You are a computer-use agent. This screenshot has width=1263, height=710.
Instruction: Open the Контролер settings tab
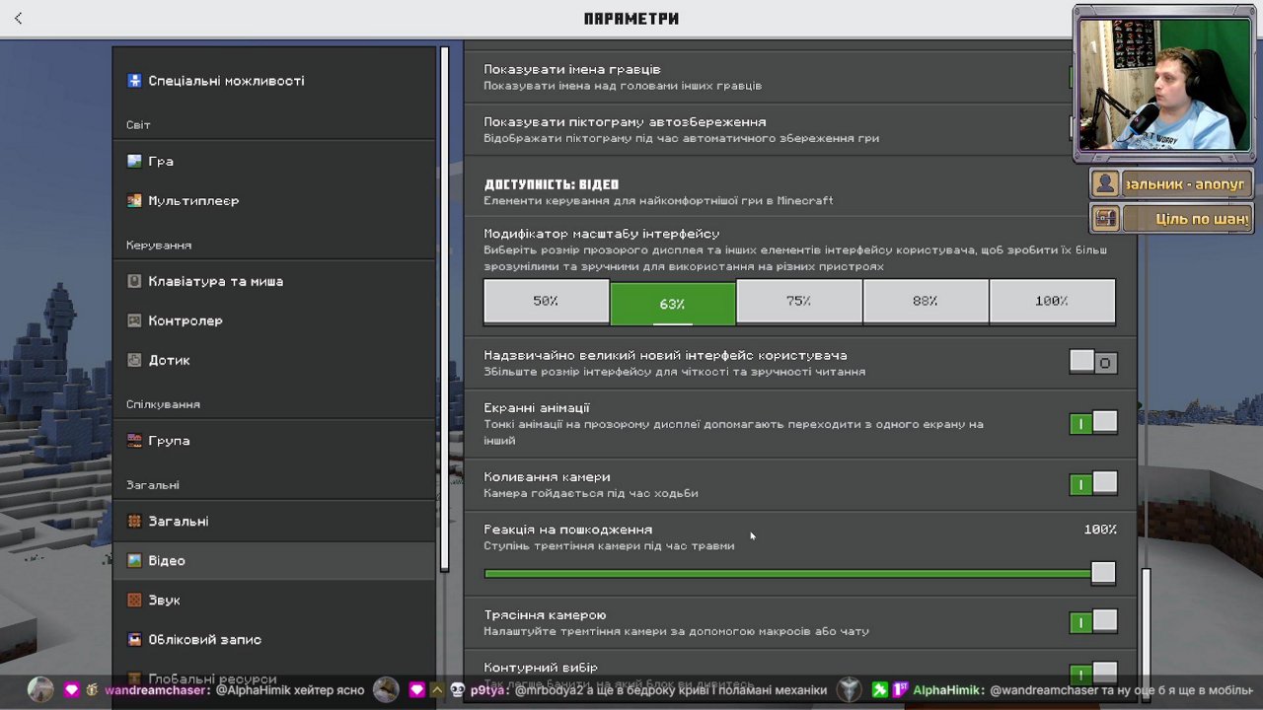(273, 320)
